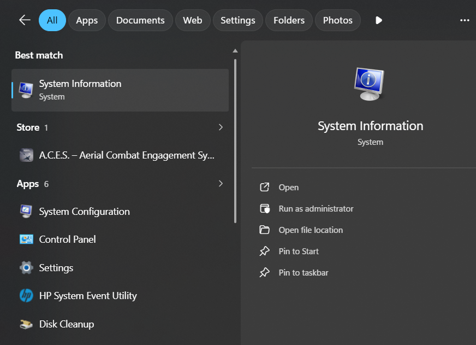
Task: Open the three-dot more options menu
Action: (465, 20)
